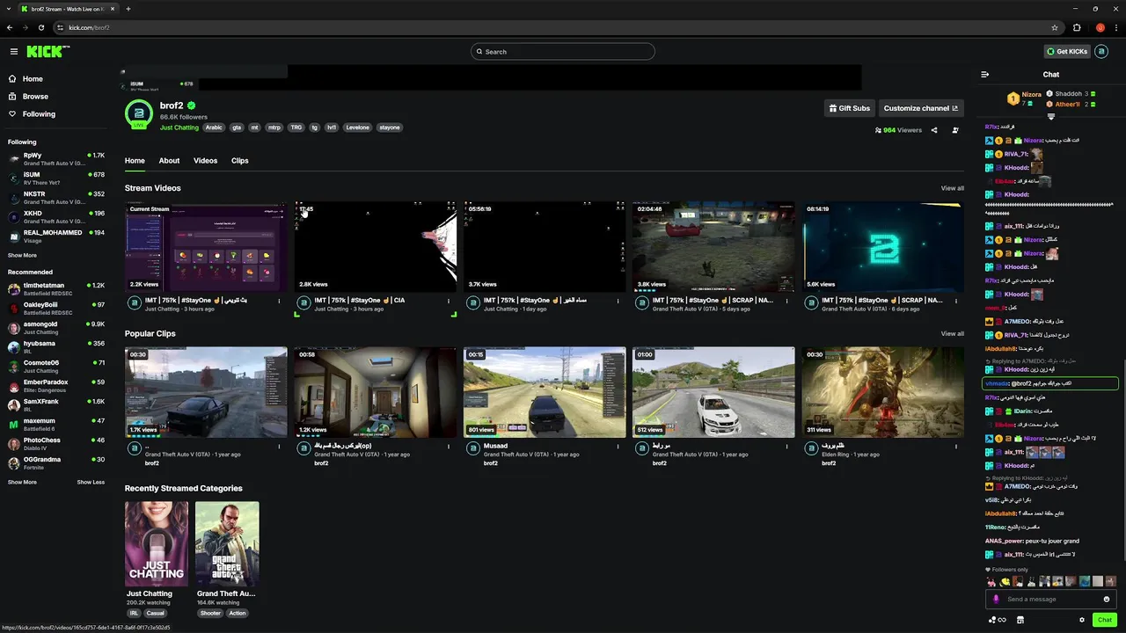Screen dimensions: 1126x633
Task: Click View all for Popular Clips
Action: (x=952, y=334)
